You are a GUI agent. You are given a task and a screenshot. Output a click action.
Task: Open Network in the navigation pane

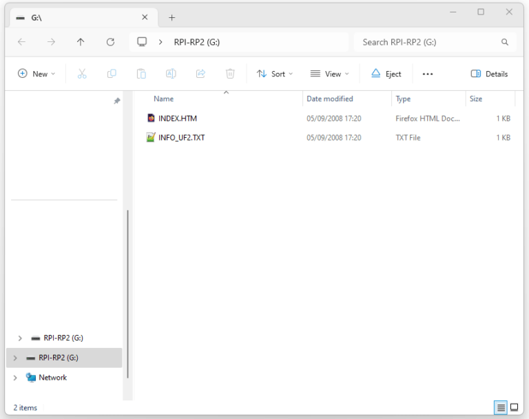[x=52, y=378]
